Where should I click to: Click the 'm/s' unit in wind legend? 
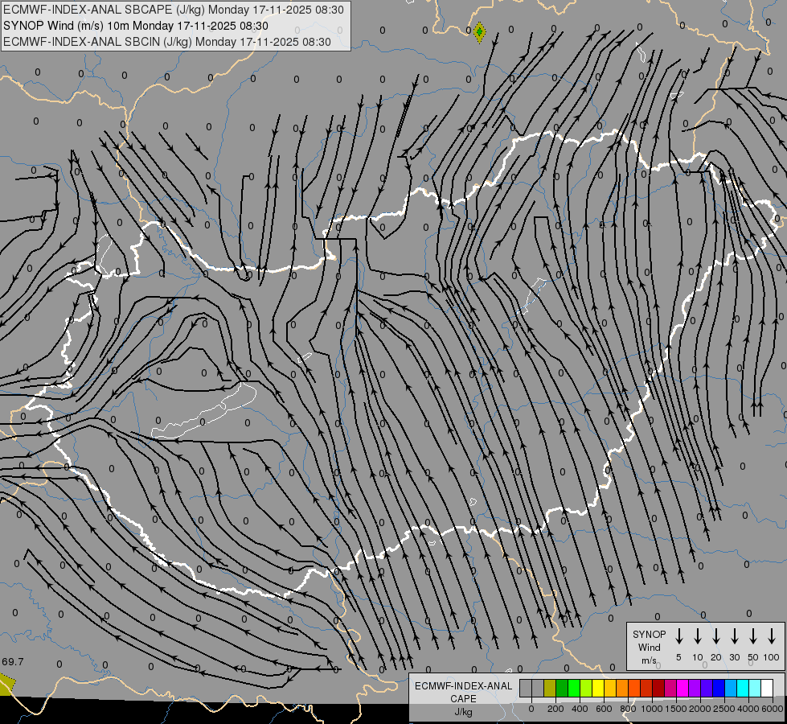tap(649, 660)
